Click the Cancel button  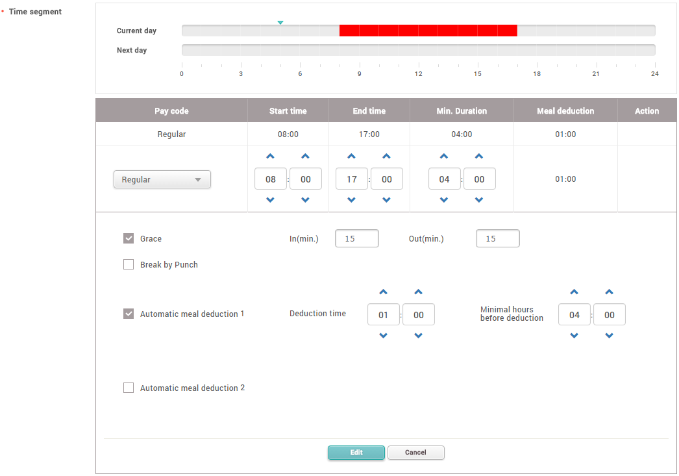pyautogui.click(x=415, y=453)
